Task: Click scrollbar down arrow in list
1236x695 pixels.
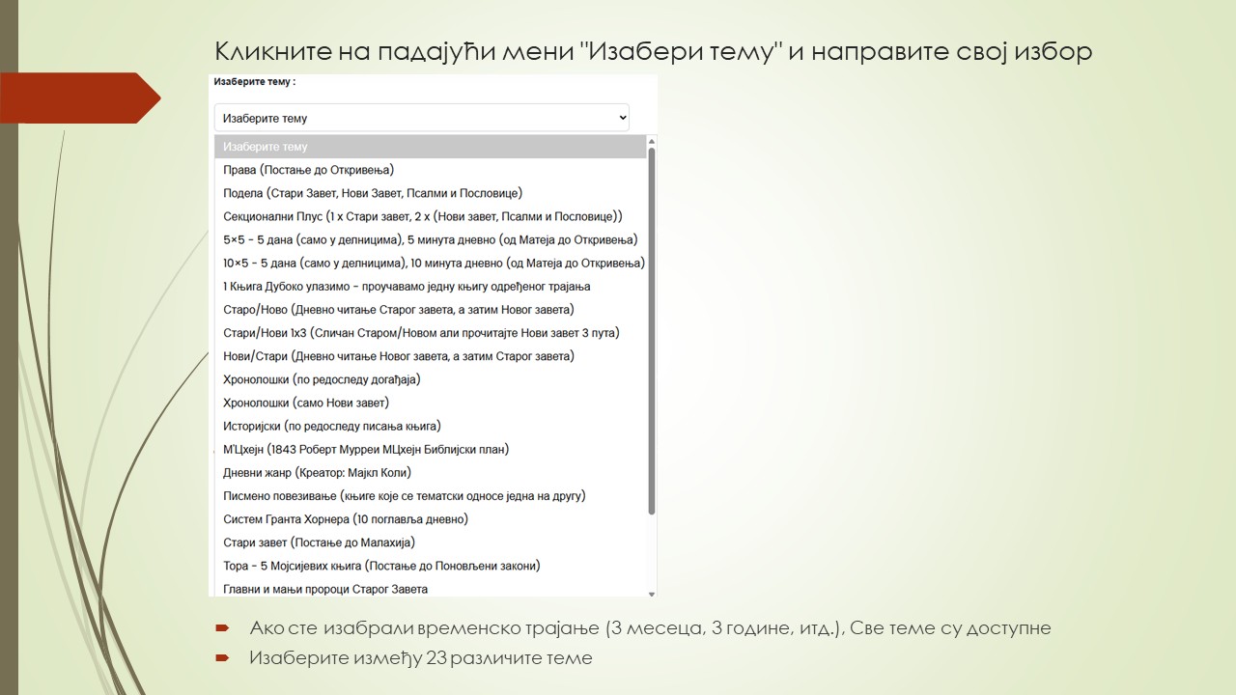Action: click(652, 593)
